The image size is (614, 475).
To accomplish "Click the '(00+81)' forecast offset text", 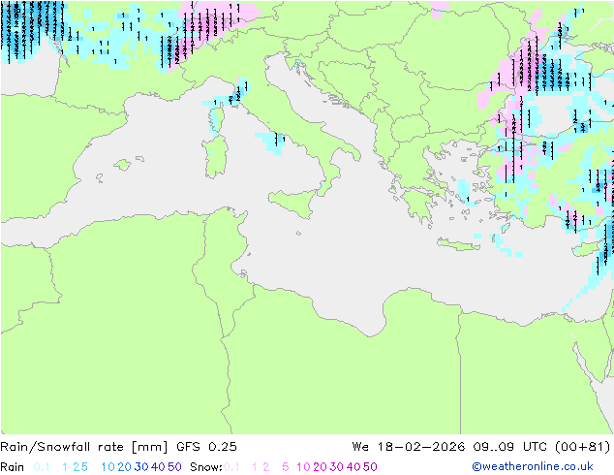I will click(x=583, y=447).
